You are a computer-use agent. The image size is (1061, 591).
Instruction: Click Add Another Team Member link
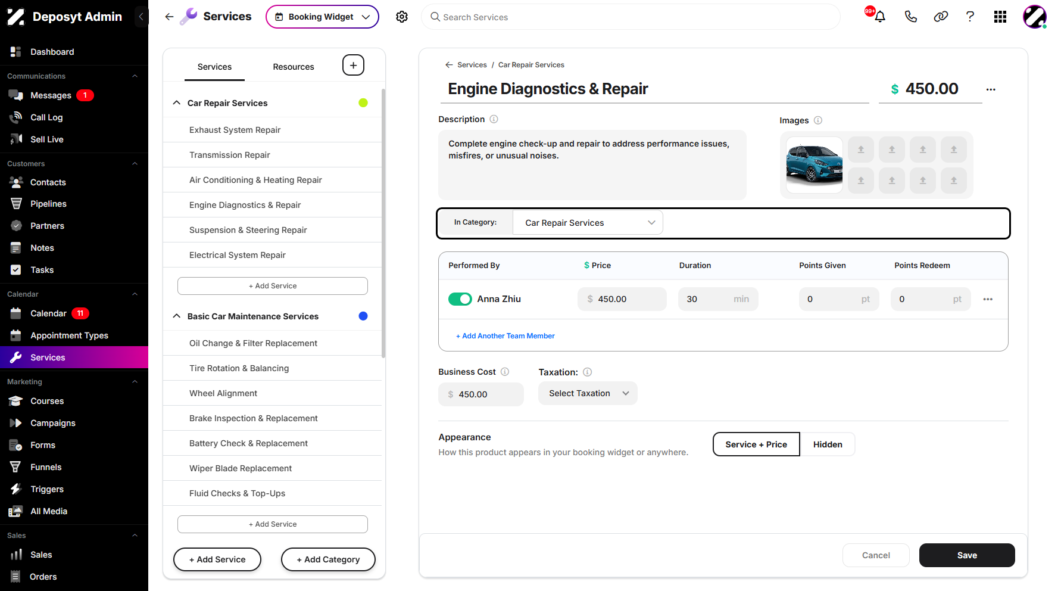click(x=505, y=336)
